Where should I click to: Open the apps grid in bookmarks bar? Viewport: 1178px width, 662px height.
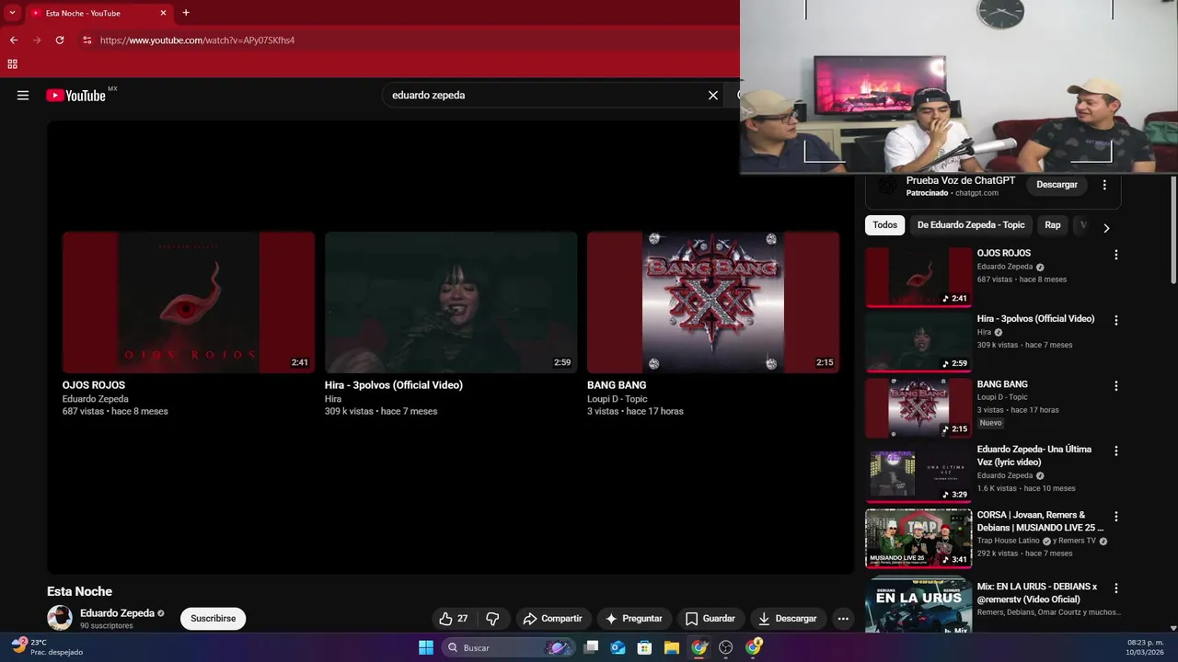click(x=12, y=64)
